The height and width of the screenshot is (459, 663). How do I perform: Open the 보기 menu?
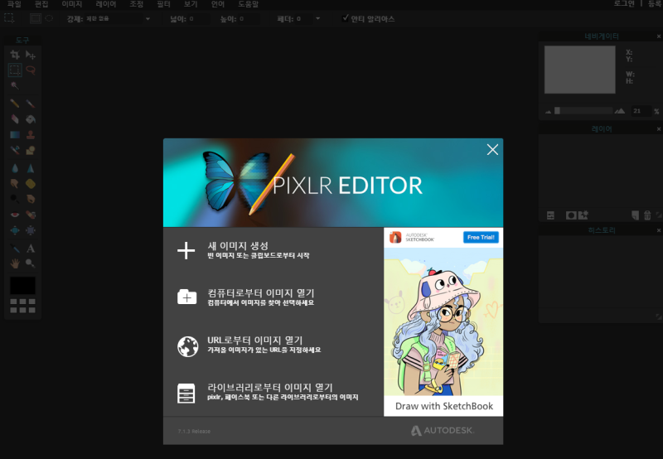(191, 4)
